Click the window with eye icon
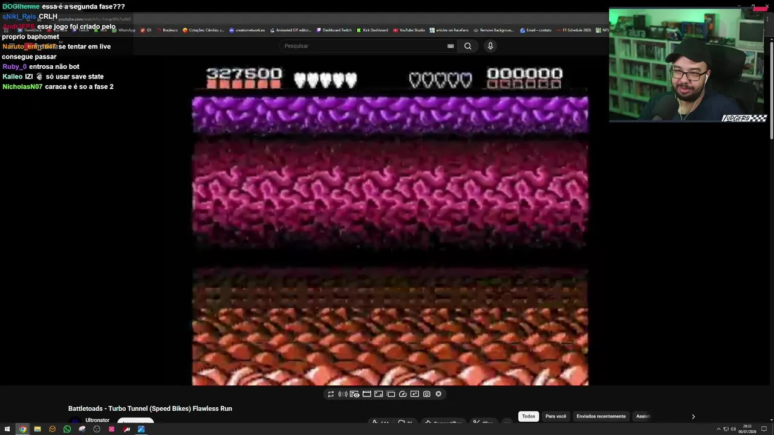774x435 pixels. [x=354, y=394]
